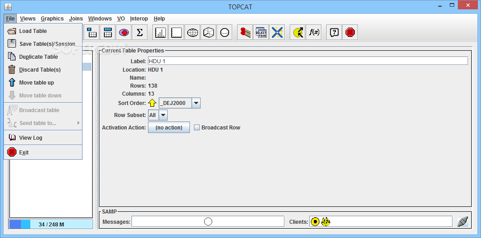Screen dimensions: 481x238
Task: Open help via the question-mark toolbar icon
Action: pyautogui.click(x=334, y=32)
